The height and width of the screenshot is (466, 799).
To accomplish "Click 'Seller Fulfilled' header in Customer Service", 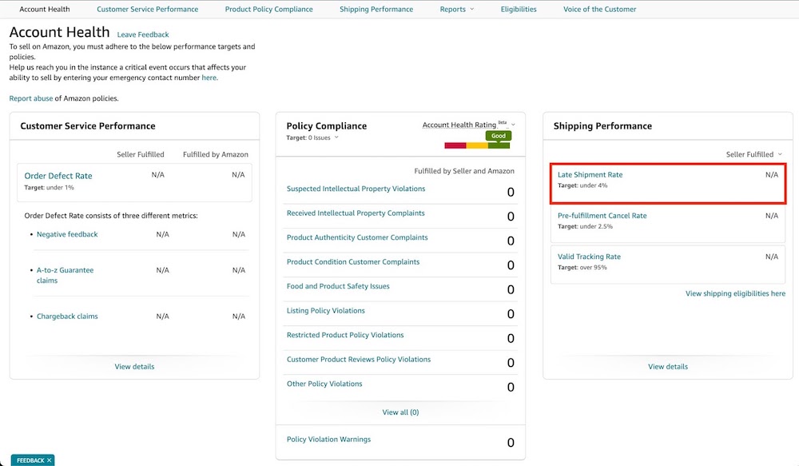I will (140, 154).
